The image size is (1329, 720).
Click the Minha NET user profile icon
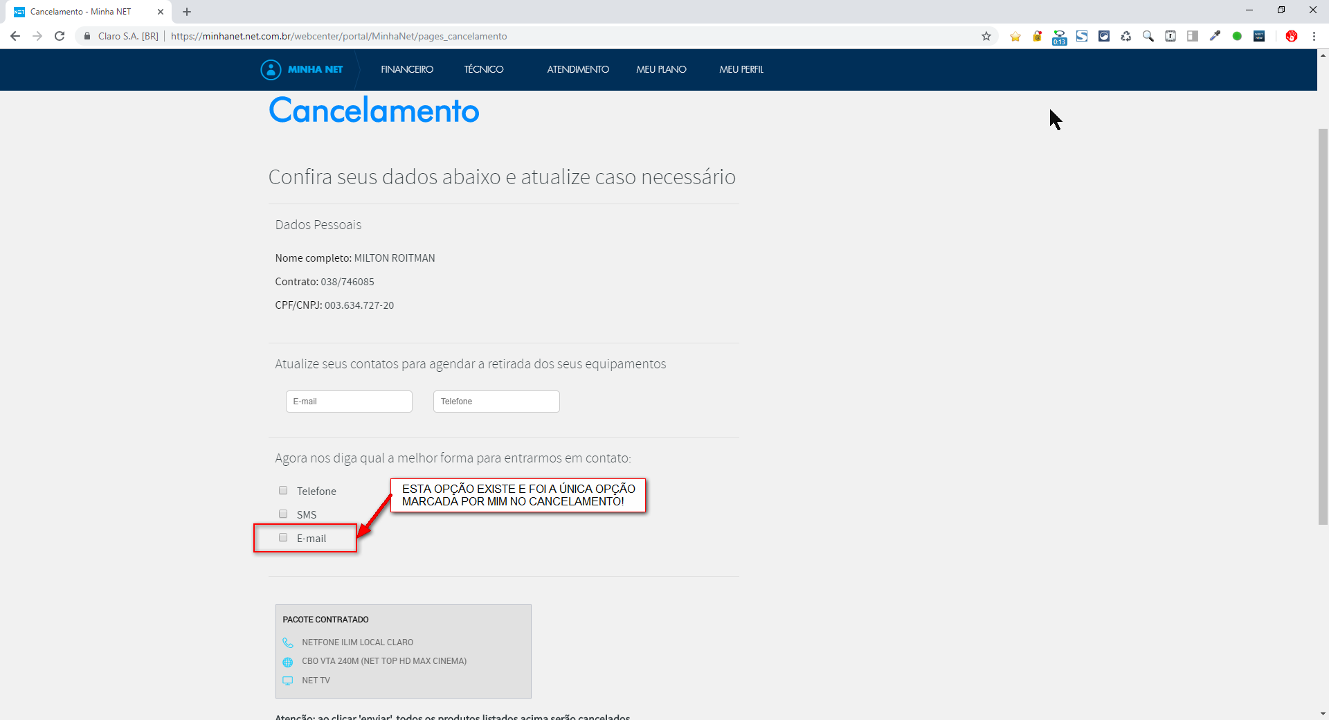pyautogui.click(x=271, y=69)
